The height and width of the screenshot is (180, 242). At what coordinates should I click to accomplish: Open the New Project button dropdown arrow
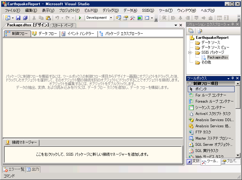pyautogui.click(x=13, y=18)
